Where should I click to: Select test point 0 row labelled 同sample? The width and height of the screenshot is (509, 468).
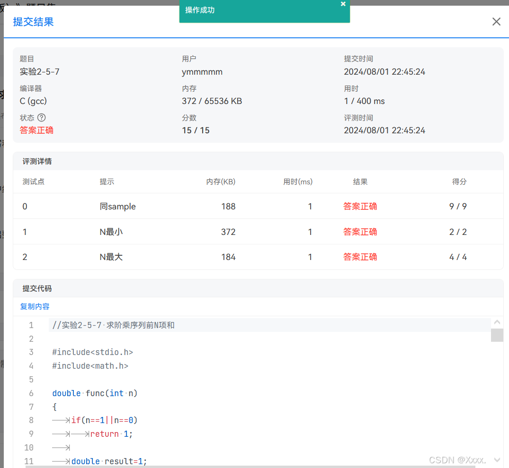[258, 206]
